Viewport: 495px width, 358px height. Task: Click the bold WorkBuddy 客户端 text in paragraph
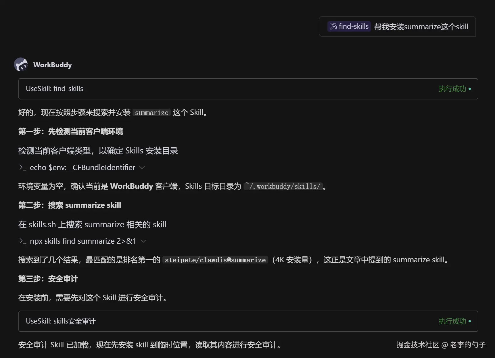144,186
